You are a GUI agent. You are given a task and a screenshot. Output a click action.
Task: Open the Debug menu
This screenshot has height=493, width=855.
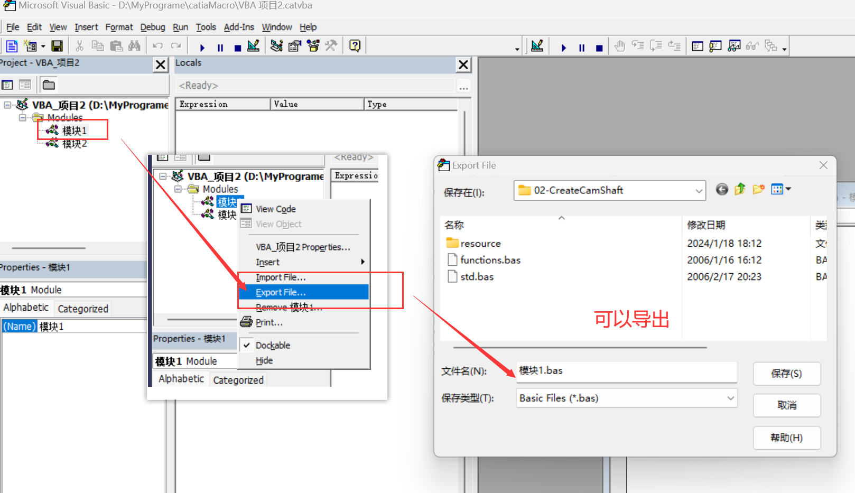(153, 27)
